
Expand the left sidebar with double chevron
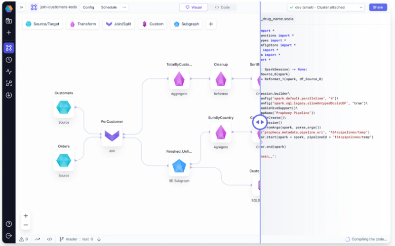click(22, 7)
